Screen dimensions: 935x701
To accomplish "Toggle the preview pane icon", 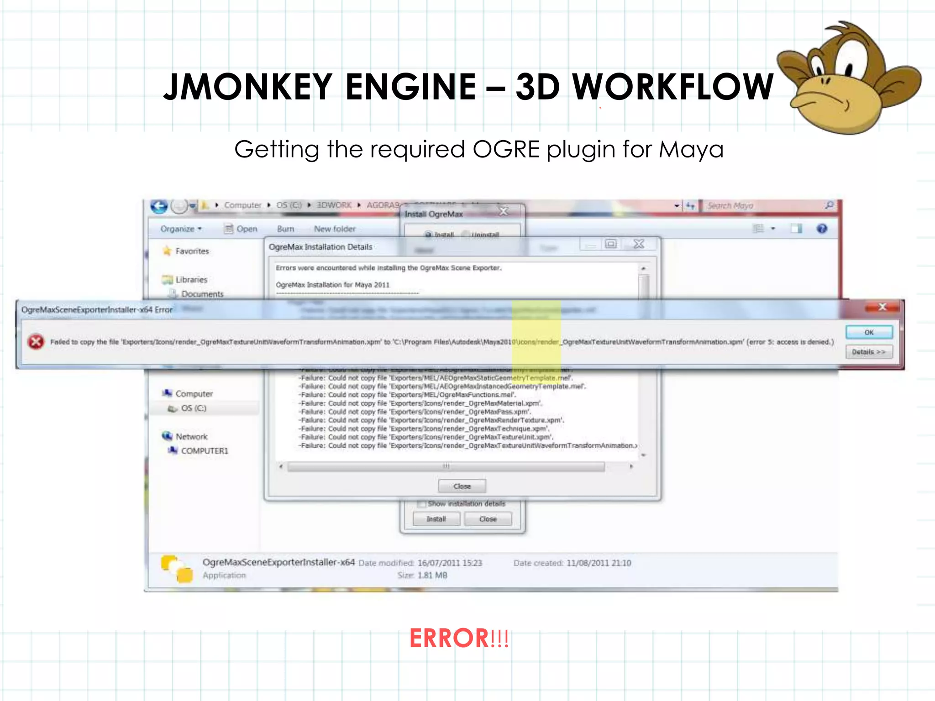I will (x=796, y=229).
